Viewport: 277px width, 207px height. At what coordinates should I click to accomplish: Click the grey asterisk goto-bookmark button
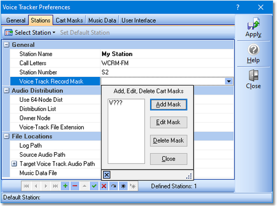pos(133,186)
